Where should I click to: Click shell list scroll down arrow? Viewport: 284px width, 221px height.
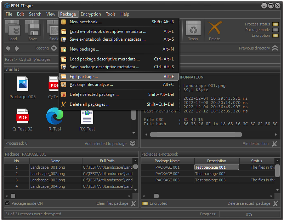pyautogui.click(x=134, y=133)
